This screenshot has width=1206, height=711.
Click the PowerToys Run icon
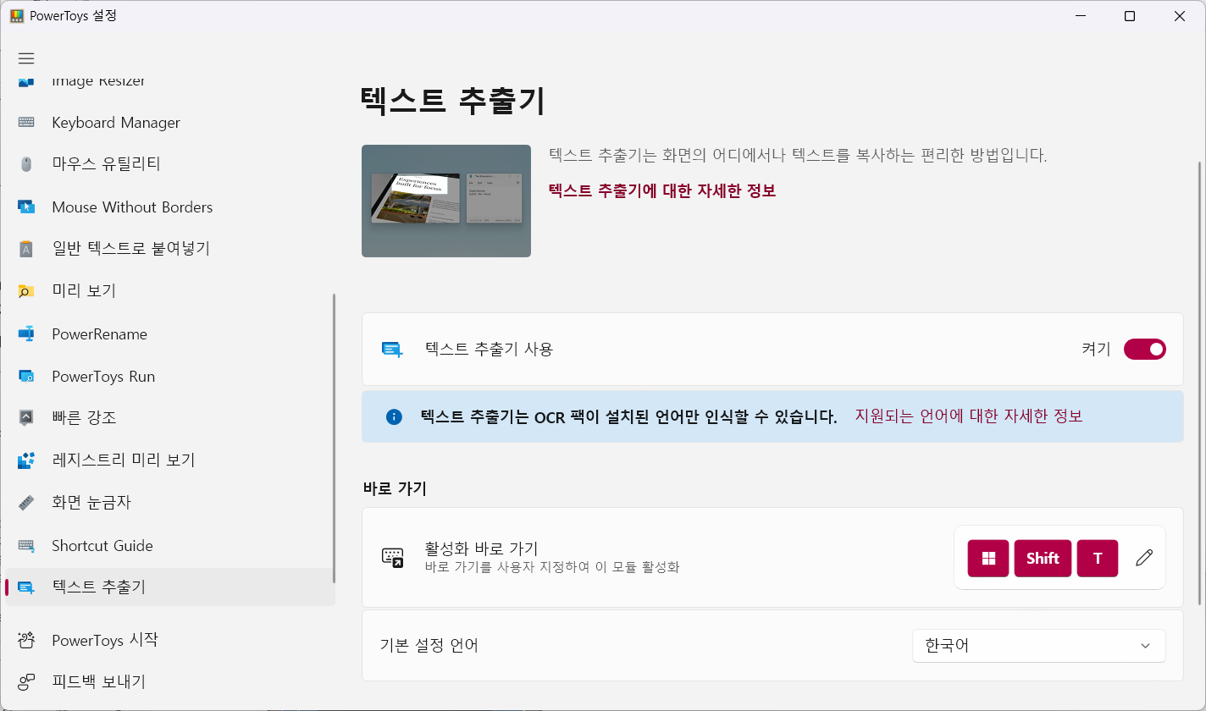[26, 376]
